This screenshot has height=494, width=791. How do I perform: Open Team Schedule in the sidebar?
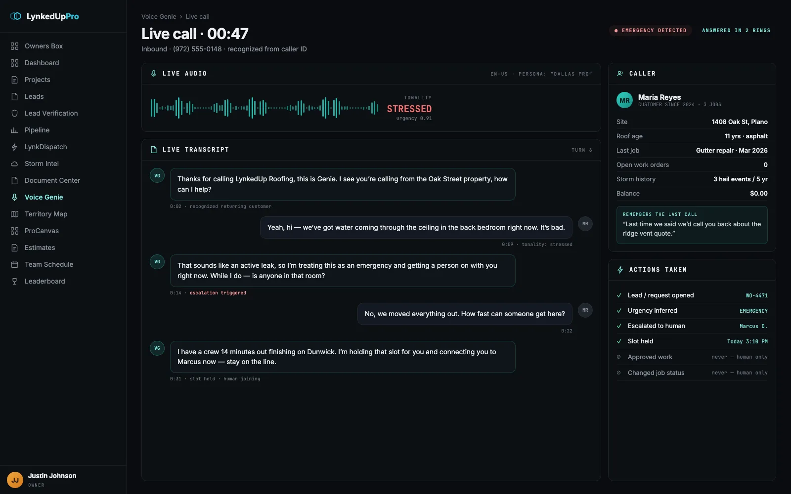(63, 264)
